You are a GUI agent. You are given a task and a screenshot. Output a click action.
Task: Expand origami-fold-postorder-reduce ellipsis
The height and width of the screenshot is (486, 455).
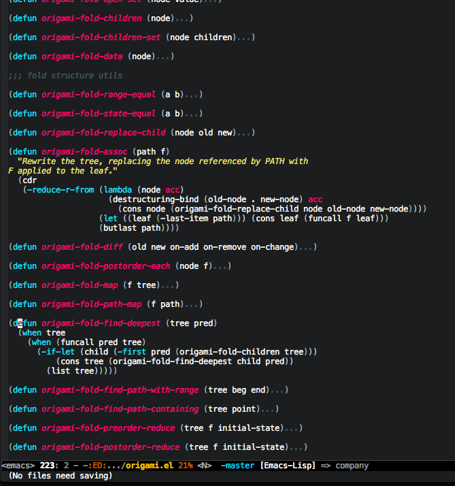click(x=297, y=449)
